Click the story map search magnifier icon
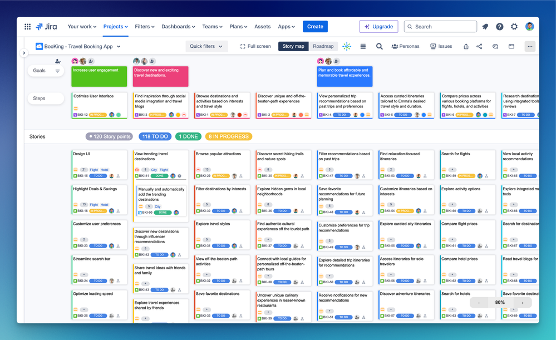Image resolution: width=556 pixels, height=340 pixels. (x=379, y=46)
